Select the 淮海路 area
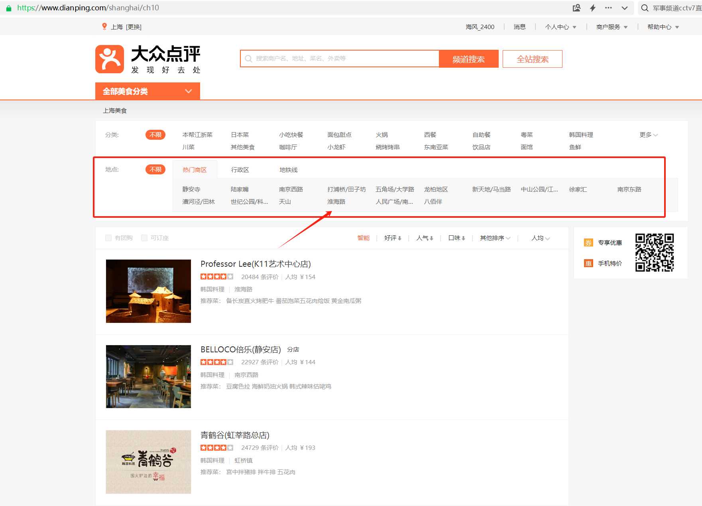 [336, 201]
